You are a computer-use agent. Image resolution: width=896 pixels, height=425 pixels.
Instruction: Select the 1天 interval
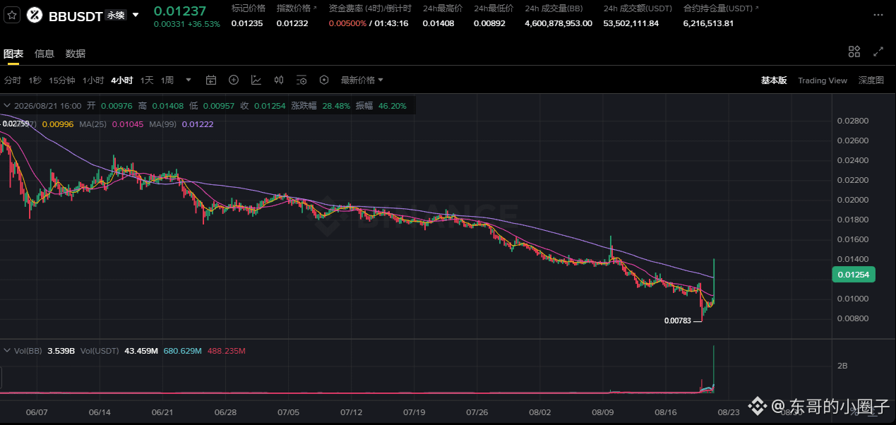pos(147,80)
